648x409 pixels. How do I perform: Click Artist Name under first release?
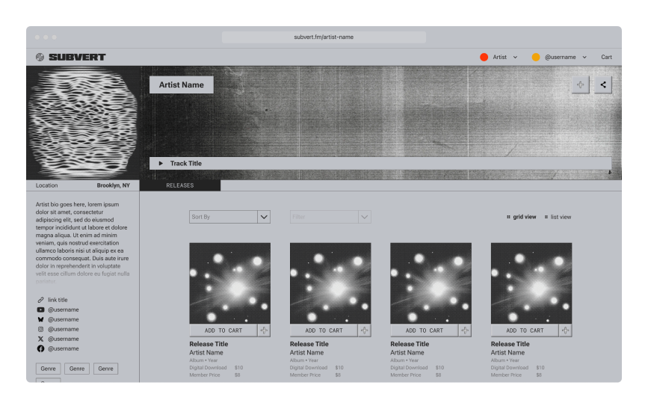tap(206, 353)
